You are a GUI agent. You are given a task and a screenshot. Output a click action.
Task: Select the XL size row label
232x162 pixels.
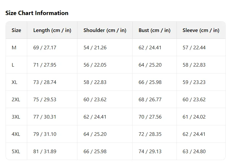coord(14,82)
